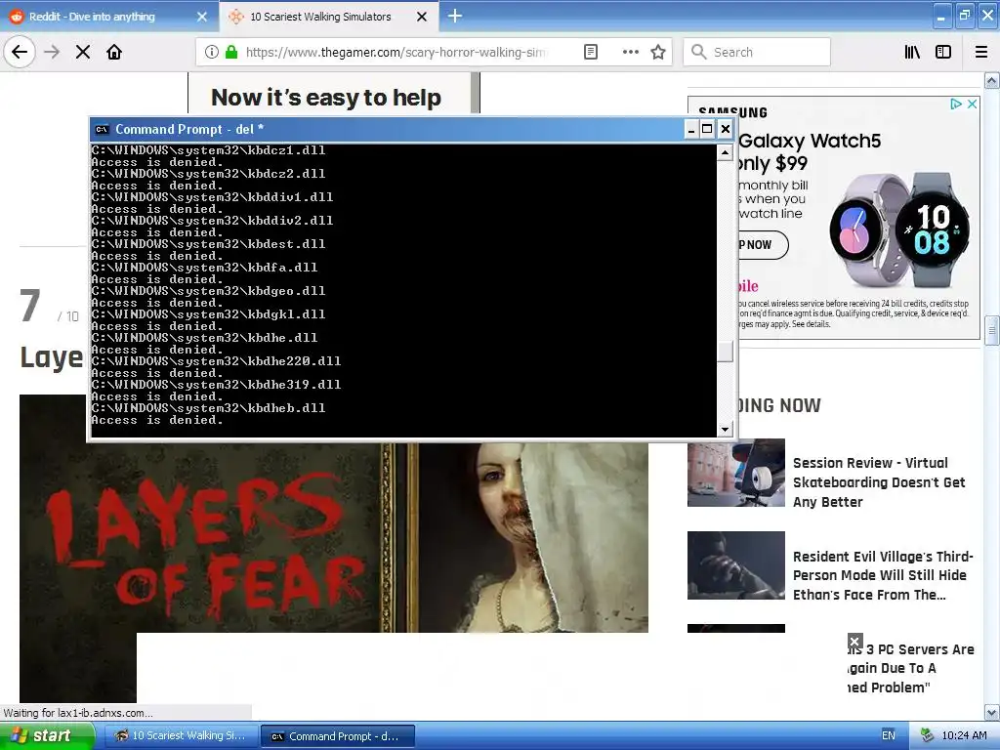Close the Command Prompt window

(x=726, y=130)
